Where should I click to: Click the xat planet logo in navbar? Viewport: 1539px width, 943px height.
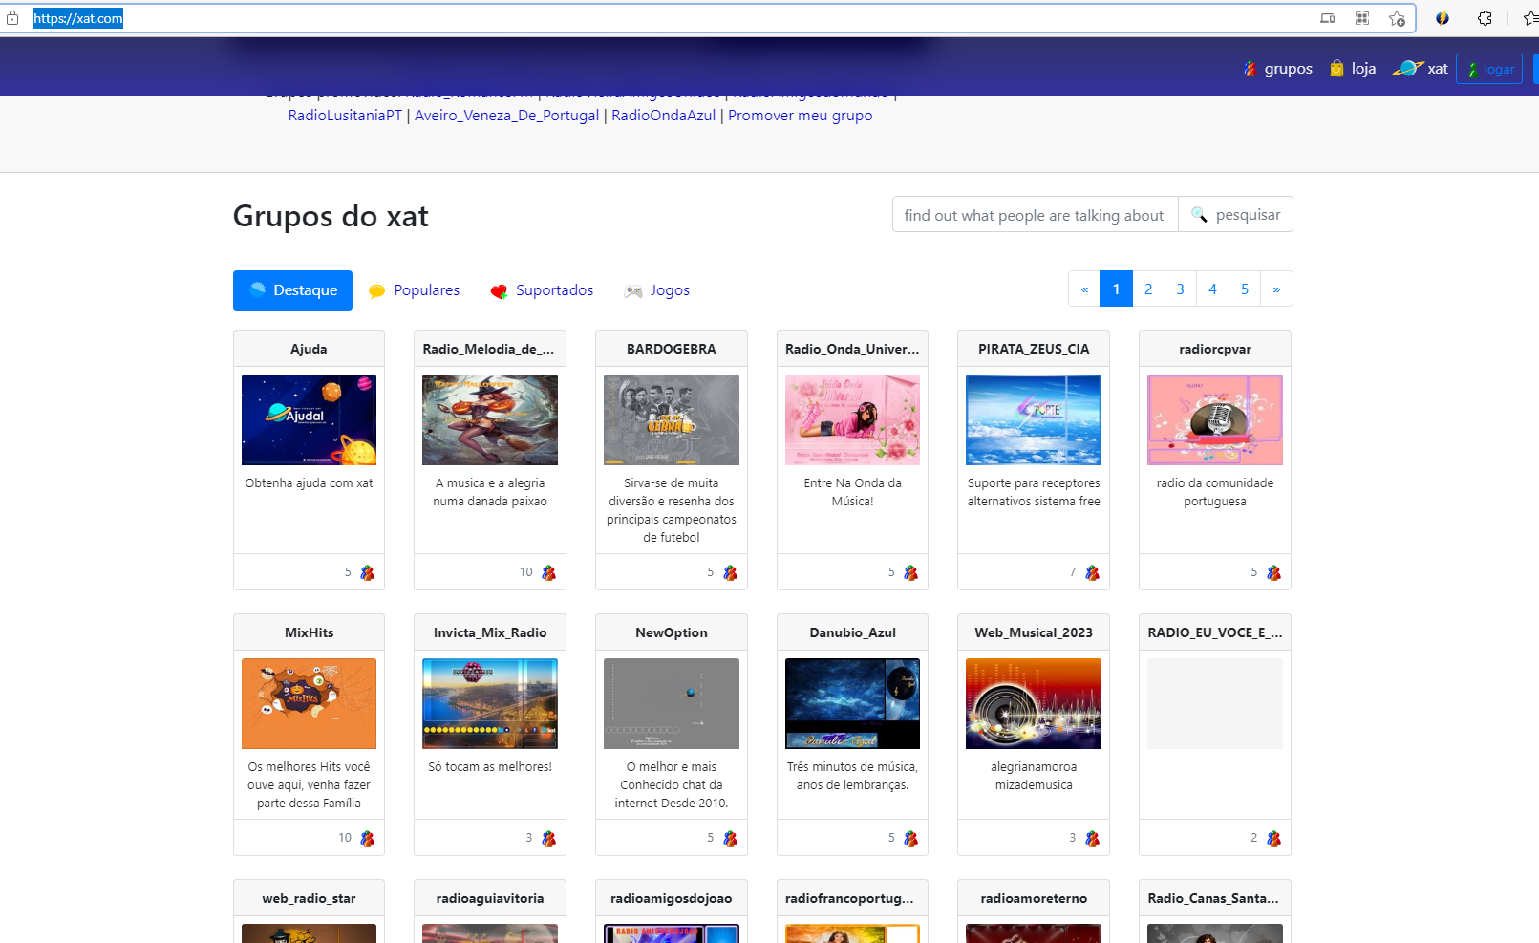pyautogui.click(x=1407, y=68)
